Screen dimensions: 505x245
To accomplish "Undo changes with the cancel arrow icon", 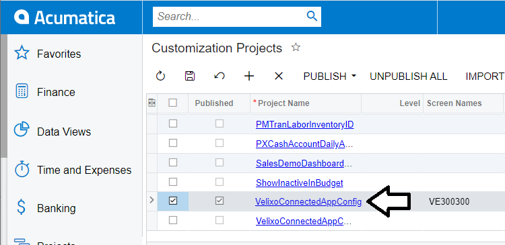I will (x=220, y=76).
